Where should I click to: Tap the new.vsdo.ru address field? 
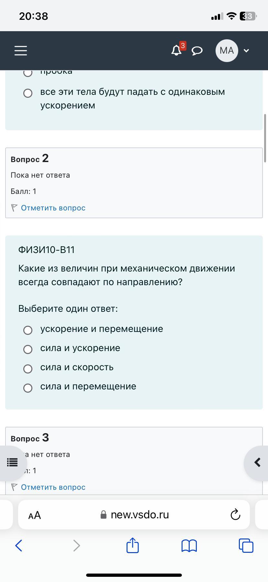[x=135, y=515]
